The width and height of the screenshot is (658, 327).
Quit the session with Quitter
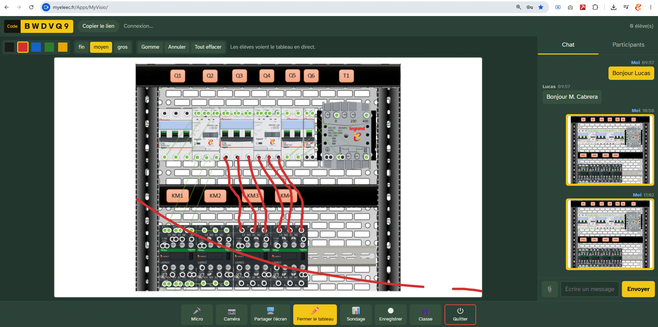460,315
